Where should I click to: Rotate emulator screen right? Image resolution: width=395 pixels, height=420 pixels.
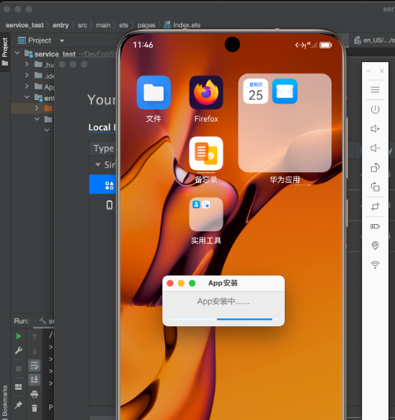coord(375,187)
